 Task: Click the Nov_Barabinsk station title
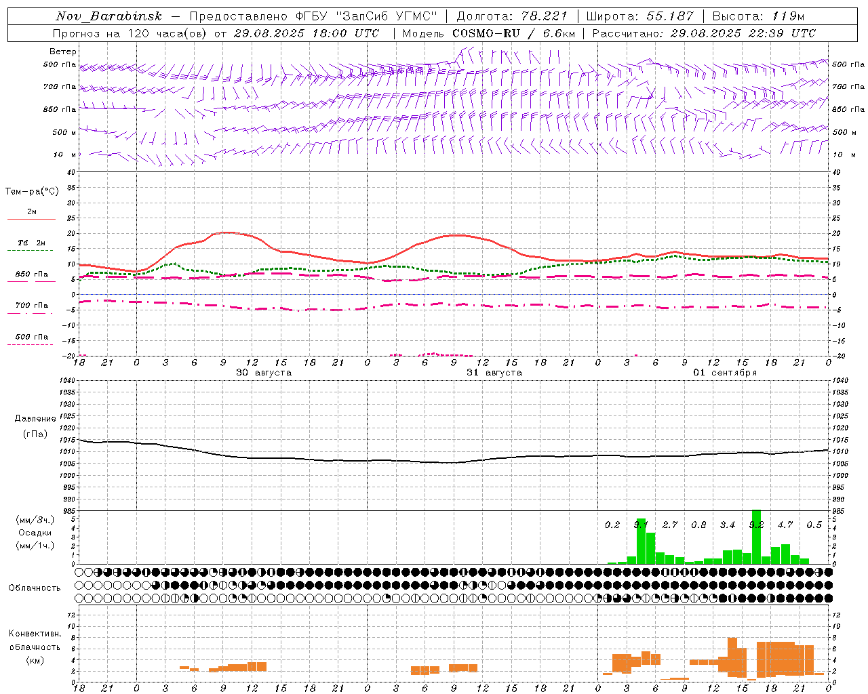[x=109, y=16]
